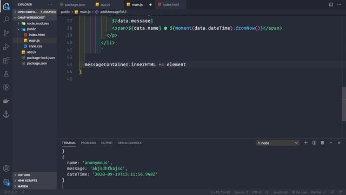Click the 'addMessageToUI' breadcrumb segment
This screenshot has width=346, height=195.
(x=113, y=12)
